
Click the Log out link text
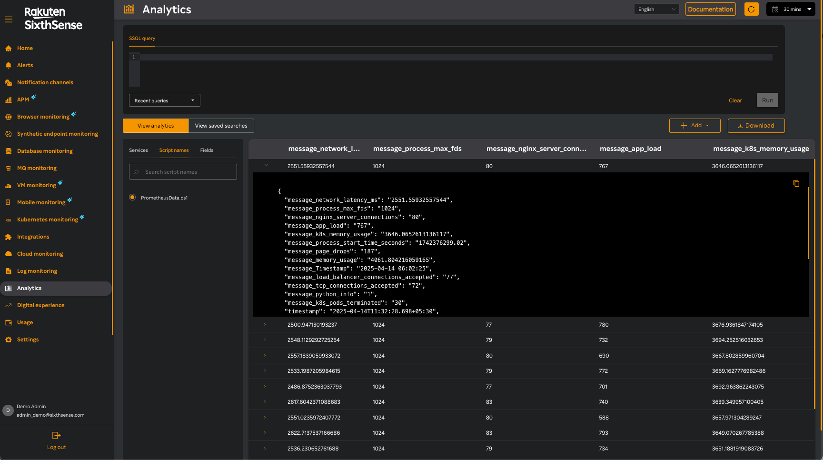click(x=57, y=447)
